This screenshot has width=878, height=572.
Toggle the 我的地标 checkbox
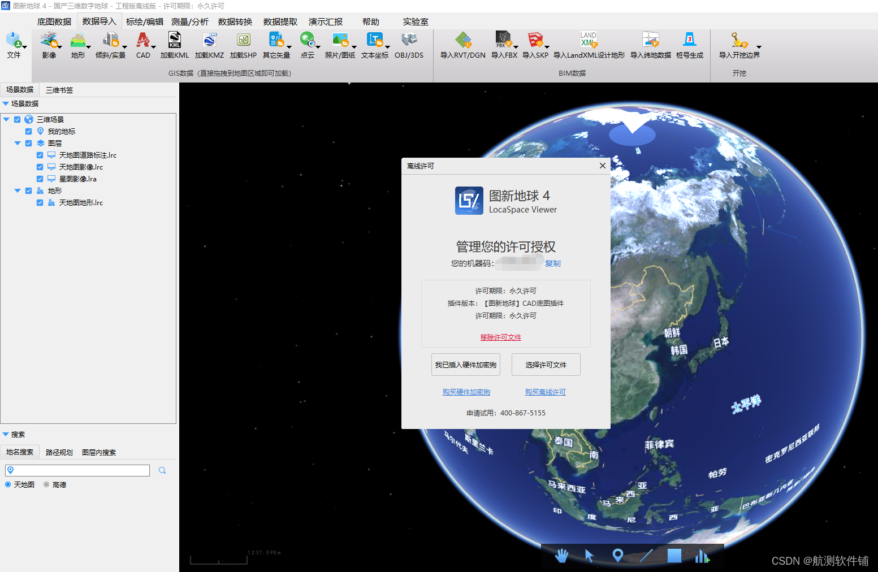pos(28,131)
